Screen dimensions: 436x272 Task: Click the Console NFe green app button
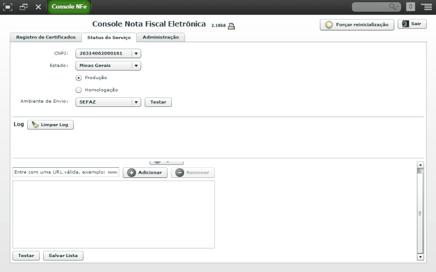coord(69,6)
